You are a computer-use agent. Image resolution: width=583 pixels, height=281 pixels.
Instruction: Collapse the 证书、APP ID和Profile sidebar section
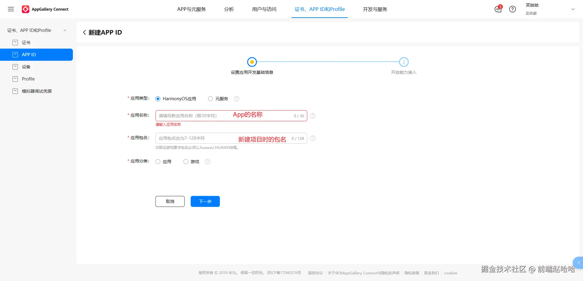[65, 30]
